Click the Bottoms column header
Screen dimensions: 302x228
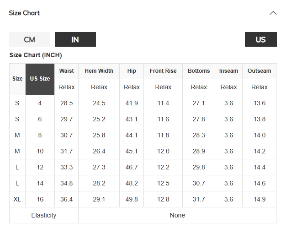199,71
